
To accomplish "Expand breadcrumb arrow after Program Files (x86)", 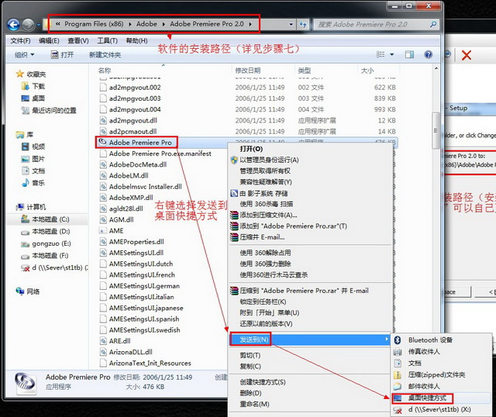I will (x=130, y=24).
